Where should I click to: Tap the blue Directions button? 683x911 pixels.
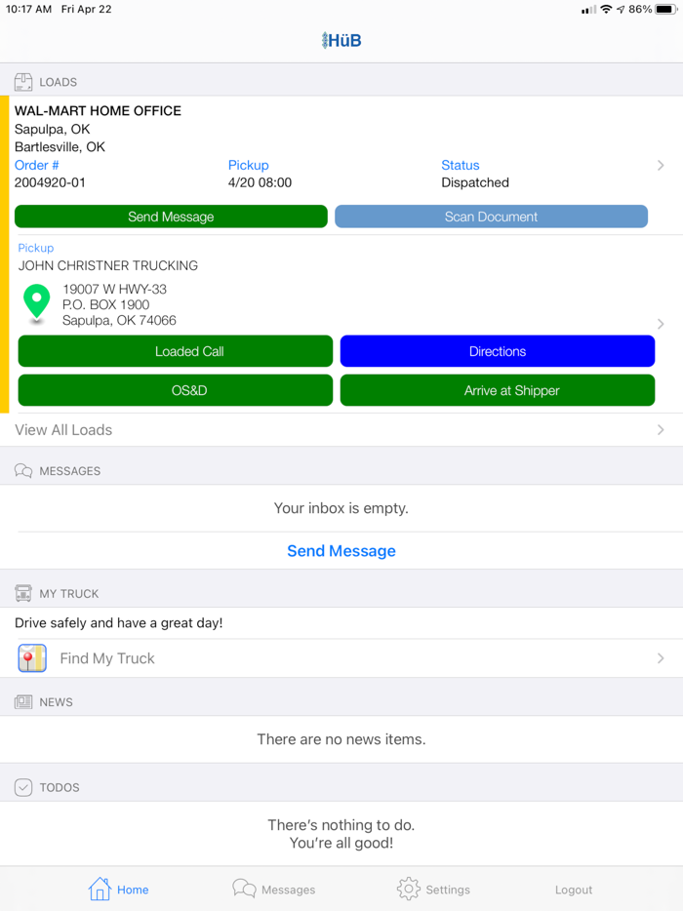pyautogui.click(x=498, y=351)
